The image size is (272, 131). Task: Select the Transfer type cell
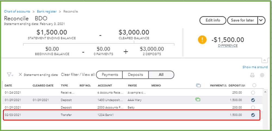tap(66, 115)
